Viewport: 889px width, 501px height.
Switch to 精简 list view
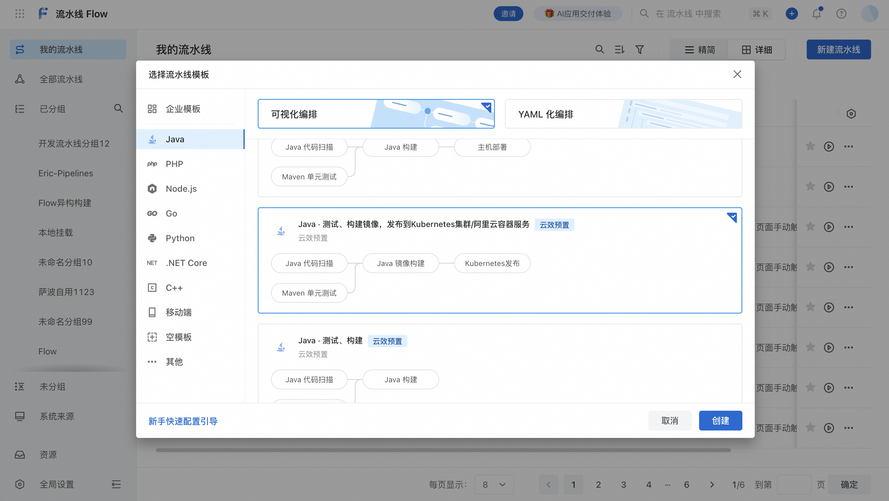699,50
